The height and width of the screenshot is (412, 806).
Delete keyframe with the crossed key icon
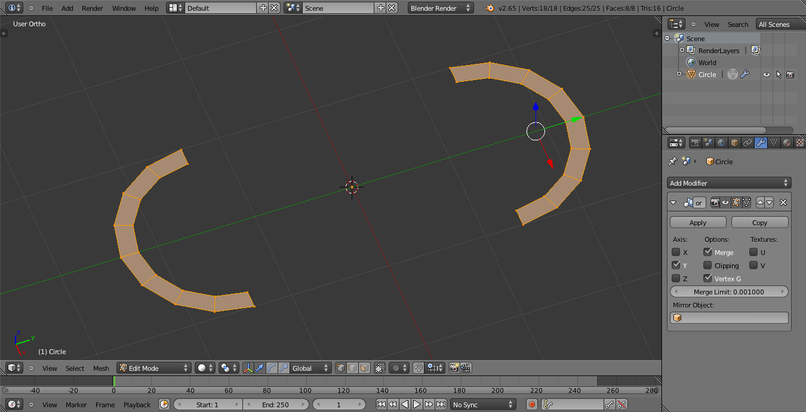(622, 404)
